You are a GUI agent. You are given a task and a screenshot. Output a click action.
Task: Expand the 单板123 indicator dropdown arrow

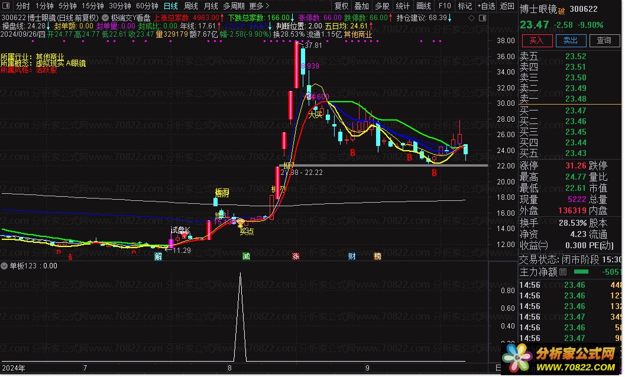pos(4,266)
